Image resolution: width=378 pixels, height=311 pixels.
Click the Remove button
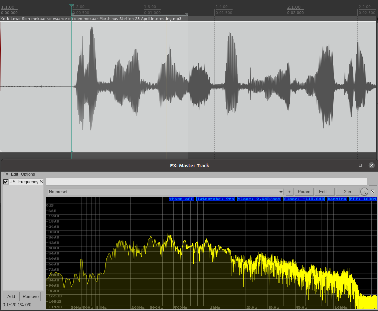[31, 296]
